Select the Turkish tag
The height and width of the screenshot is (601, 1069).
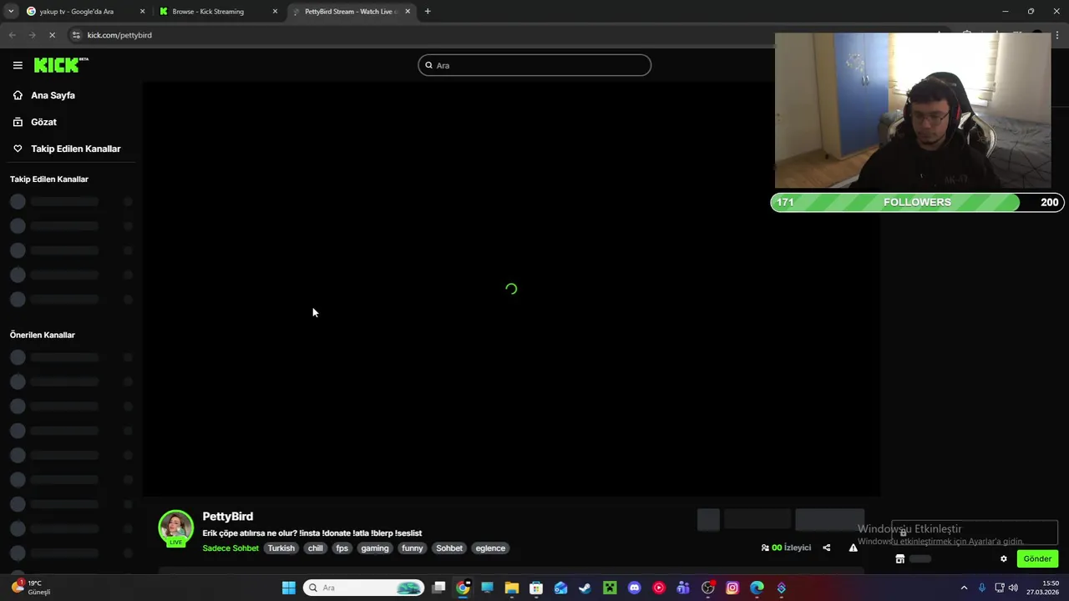[281, 548]
